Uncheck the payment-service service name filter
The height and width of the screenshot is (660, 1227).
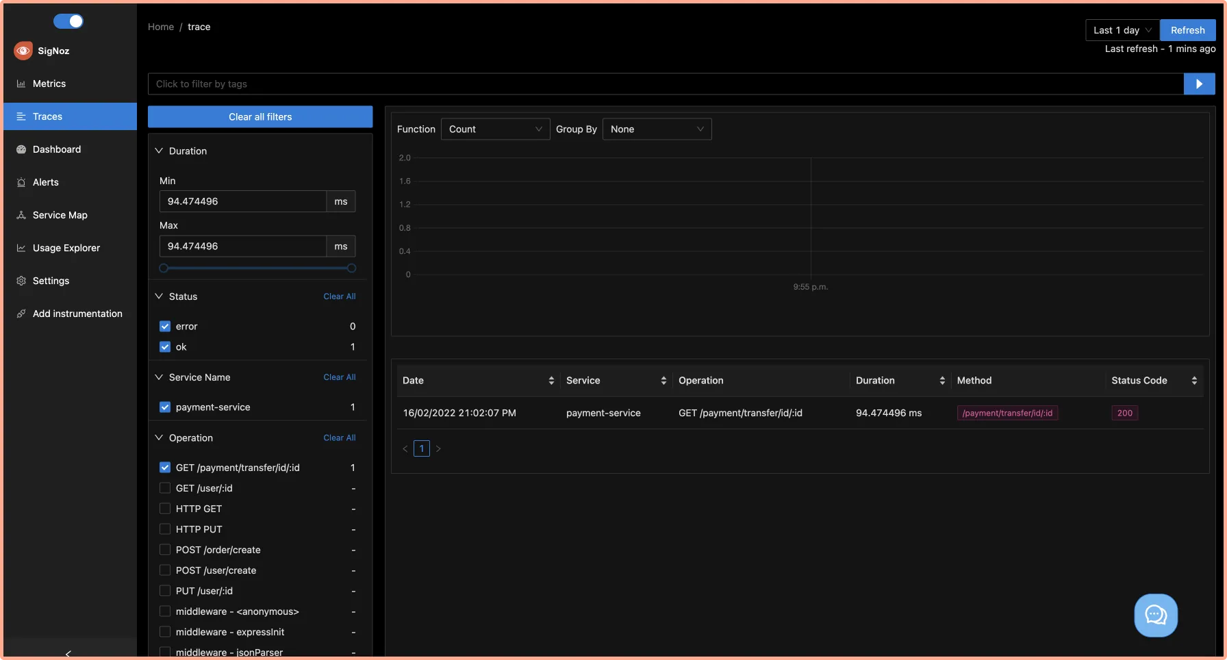(164, 406)
